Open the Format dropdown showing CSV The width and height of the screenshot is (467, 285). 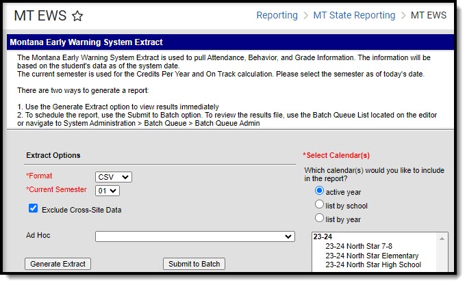114,177
